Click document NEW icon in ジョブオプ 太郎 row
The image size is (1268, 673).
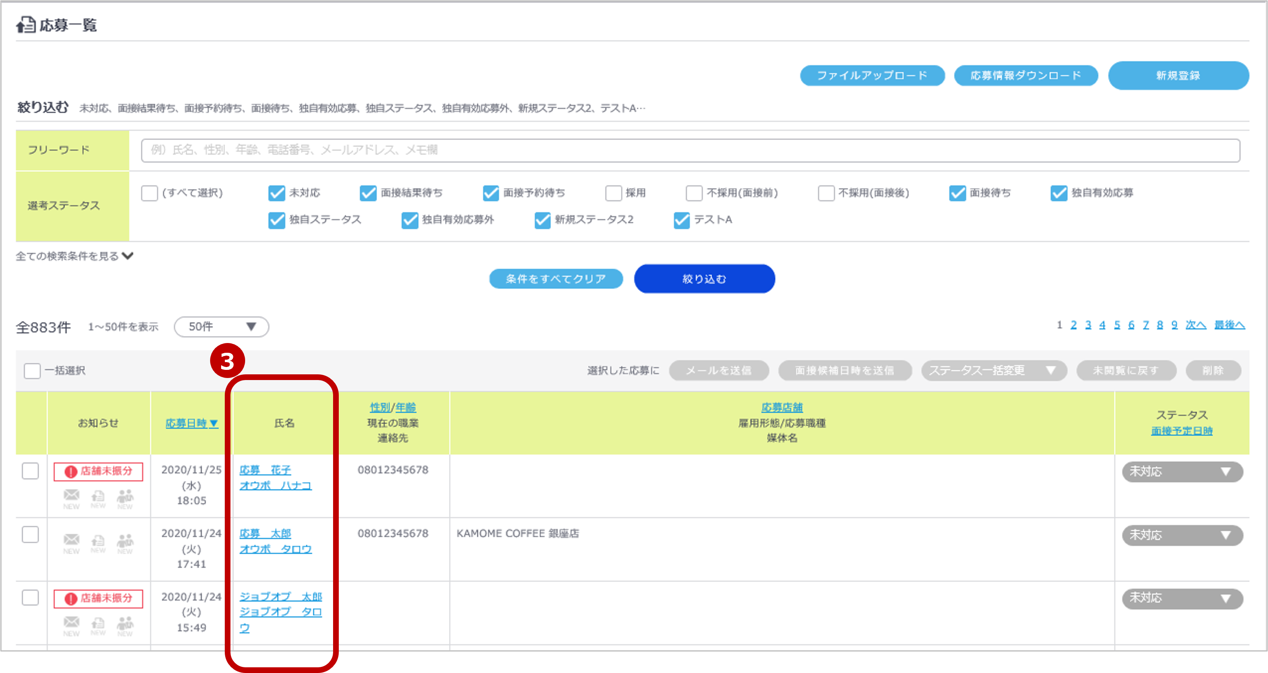click(98, 623)
